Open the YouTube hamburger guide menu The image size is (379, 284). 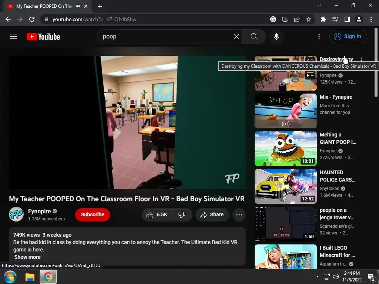13,37
